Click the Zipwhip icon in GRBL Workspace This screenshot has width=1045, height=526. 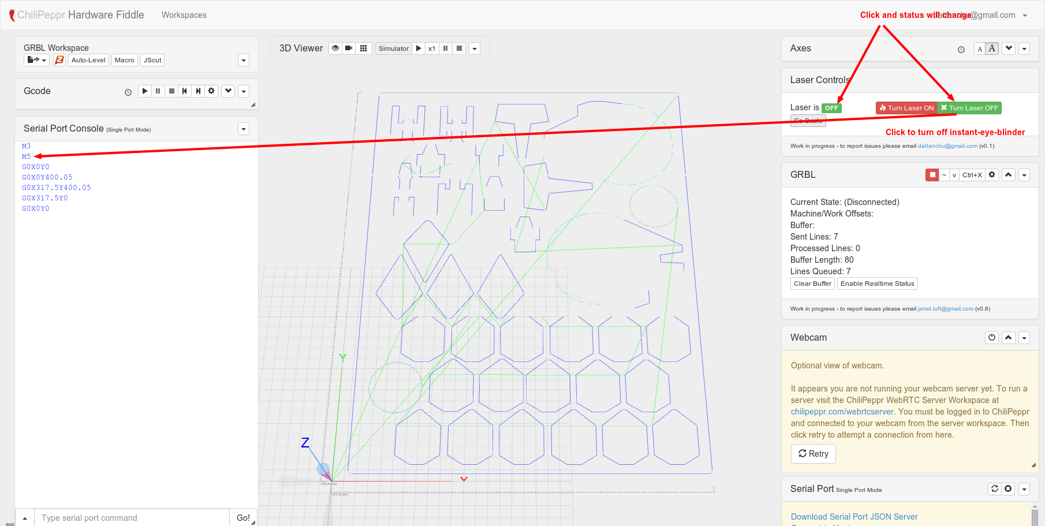pyautogui.click(x=59, y=60)
